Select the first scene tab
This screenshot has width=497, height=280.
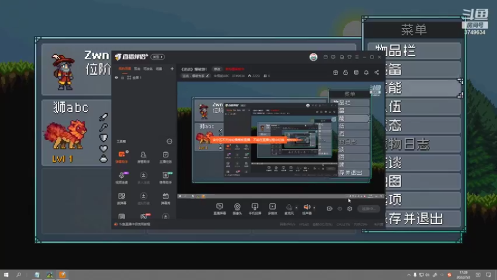(125, 68)
